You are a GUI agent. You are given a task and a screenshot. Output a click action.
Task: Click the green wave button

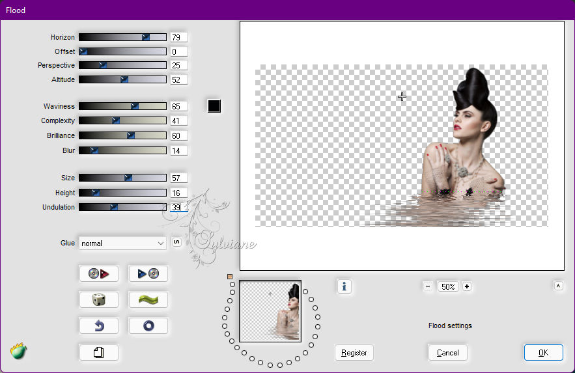click(x=148, y=299)
